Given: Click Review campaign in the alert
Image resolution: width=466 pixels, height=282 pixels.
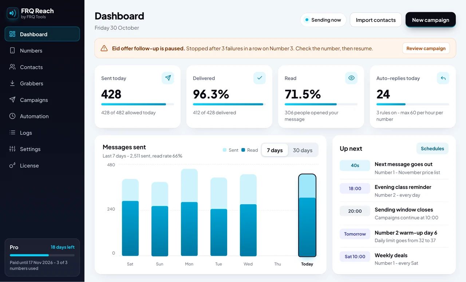Looking at the screenshot, I should point(426,48).
